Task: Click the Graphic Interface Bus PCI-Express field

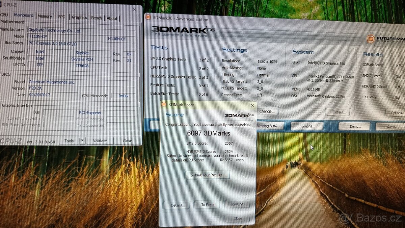Action: (90, 113)
